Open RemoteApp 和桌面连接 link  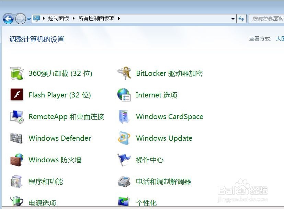tap(66, 117)
